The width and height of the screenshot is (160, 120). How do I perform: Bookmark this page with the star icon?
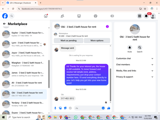(145, 9)
